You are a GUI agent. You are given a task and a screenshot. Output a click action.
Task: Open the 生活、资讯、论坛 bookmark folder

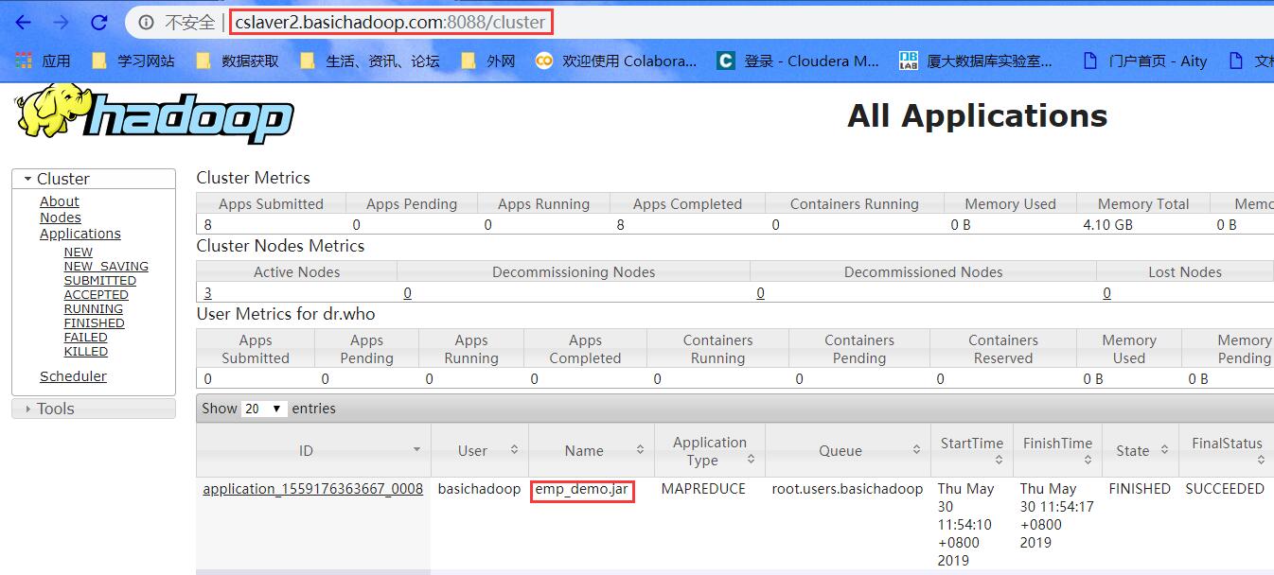pyautogui.click(x=369, y=61)
